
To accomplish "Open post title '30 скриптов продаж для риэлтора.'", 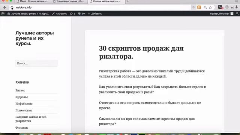I will (141, 52).
